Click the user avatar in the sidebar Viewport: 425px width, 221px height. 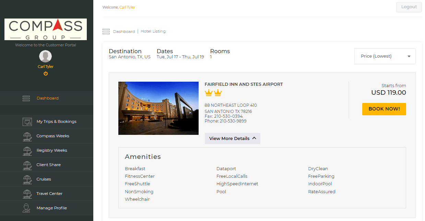[x=46, y=56]
